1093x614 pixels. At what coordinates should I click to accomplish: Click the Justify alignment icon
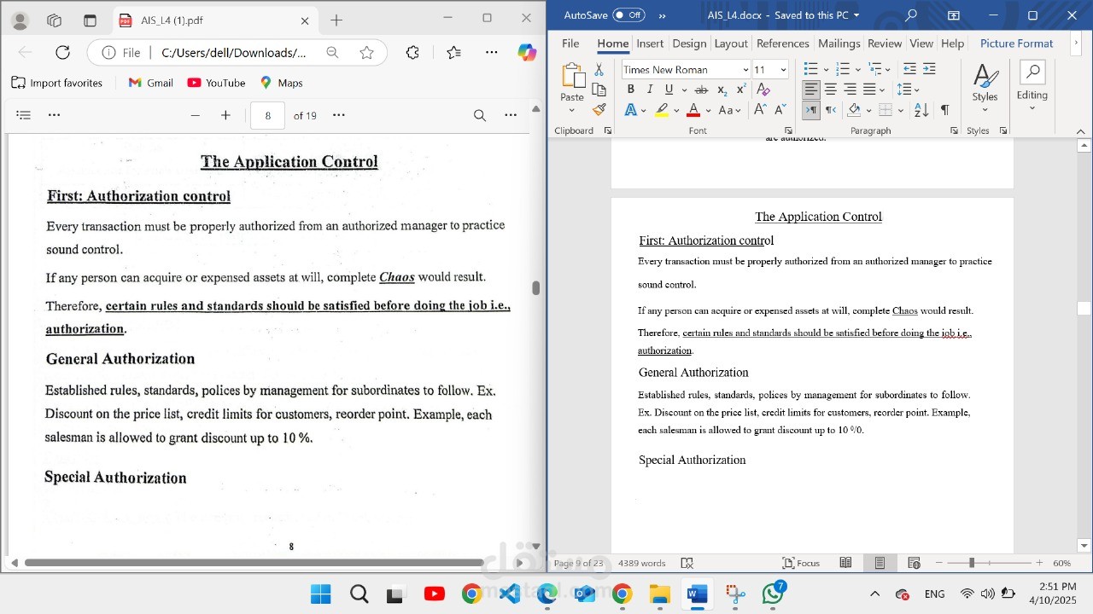870,90
